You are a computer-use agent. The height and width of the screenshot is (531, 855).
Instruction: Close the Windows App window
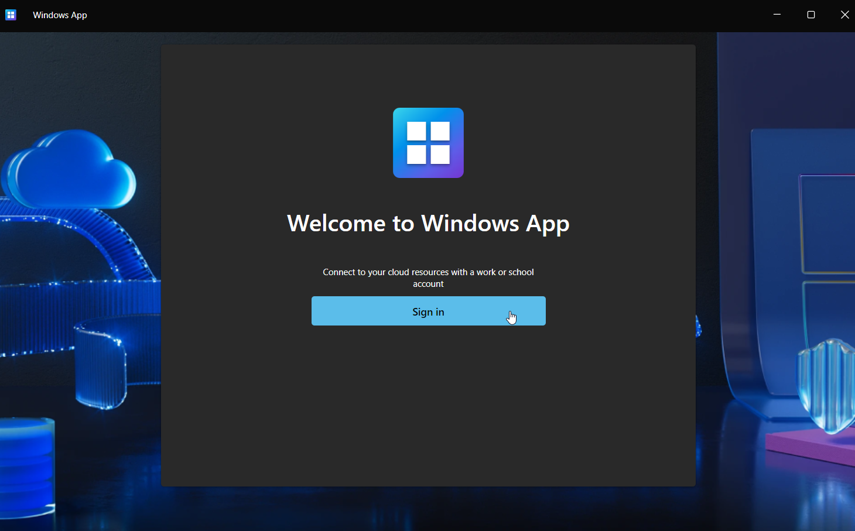(x=844, y=15)
